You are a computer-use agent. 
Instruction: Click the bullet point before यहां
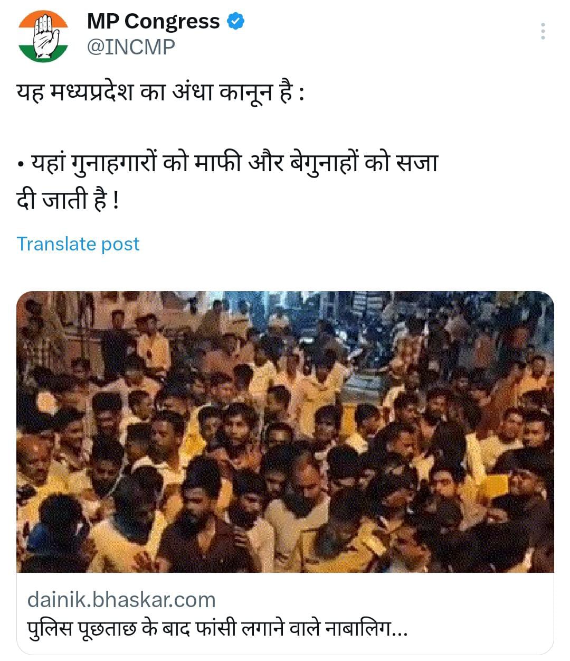coord(21,165)
